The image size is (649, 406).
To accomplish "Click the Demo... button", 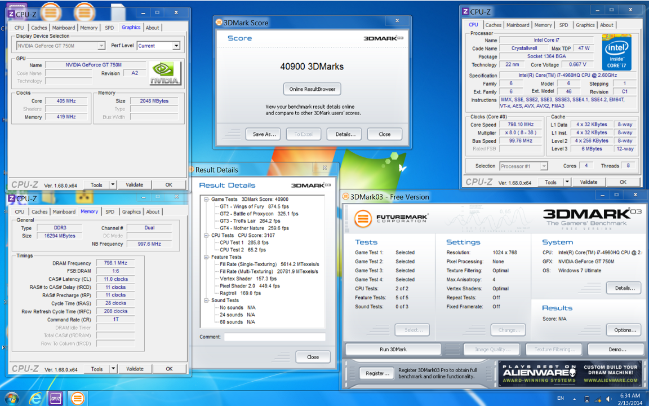I will coord(617,349).
